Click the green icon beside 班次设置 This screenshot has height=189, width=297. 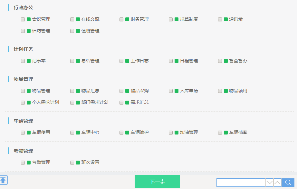(x=78, y=163)
